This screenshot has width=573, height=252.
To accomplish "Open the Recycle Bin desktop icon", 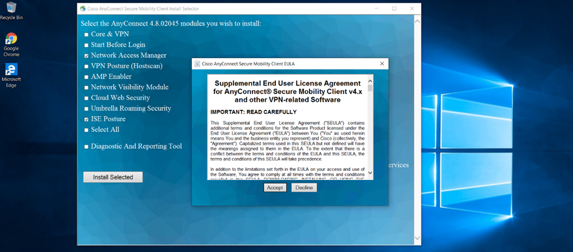I will (12, 10).
